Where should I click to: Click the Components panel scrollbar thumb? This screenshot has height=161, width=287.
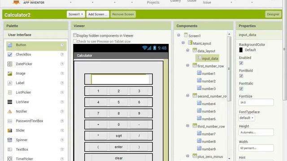pyautogui.click(x=229, y=68)
